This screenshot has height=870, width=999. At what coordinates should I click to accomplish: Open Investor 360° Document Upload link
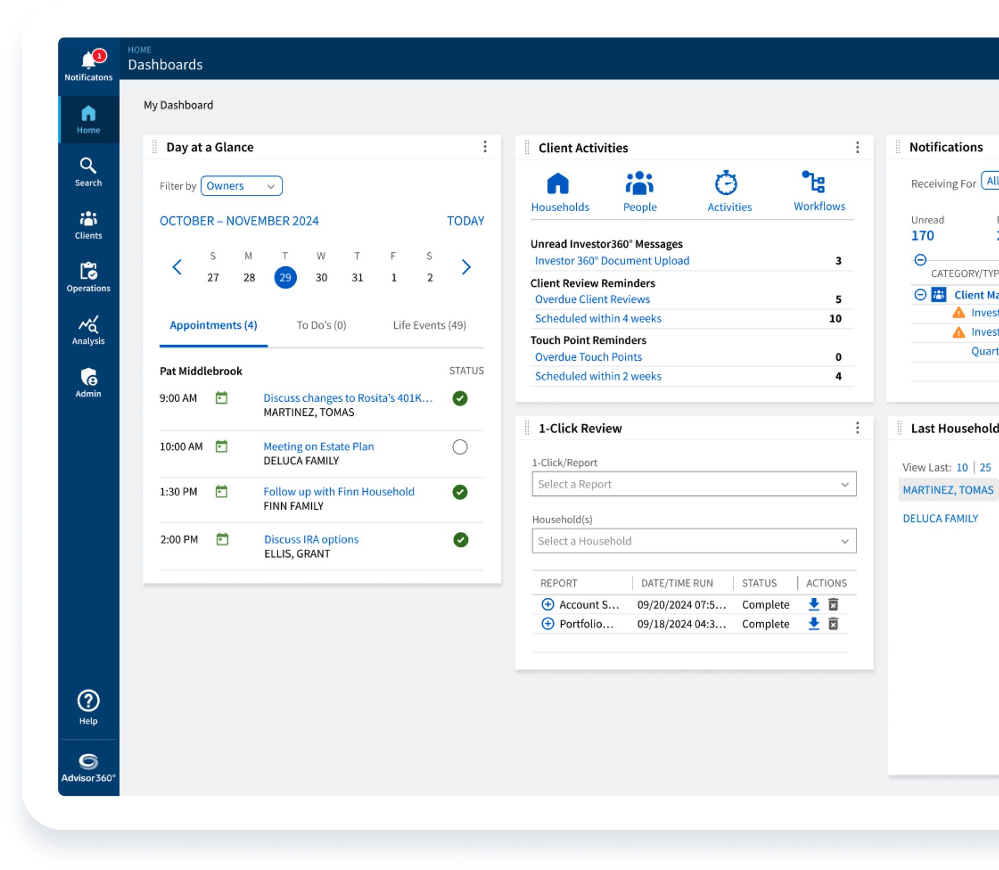(612, 261)
